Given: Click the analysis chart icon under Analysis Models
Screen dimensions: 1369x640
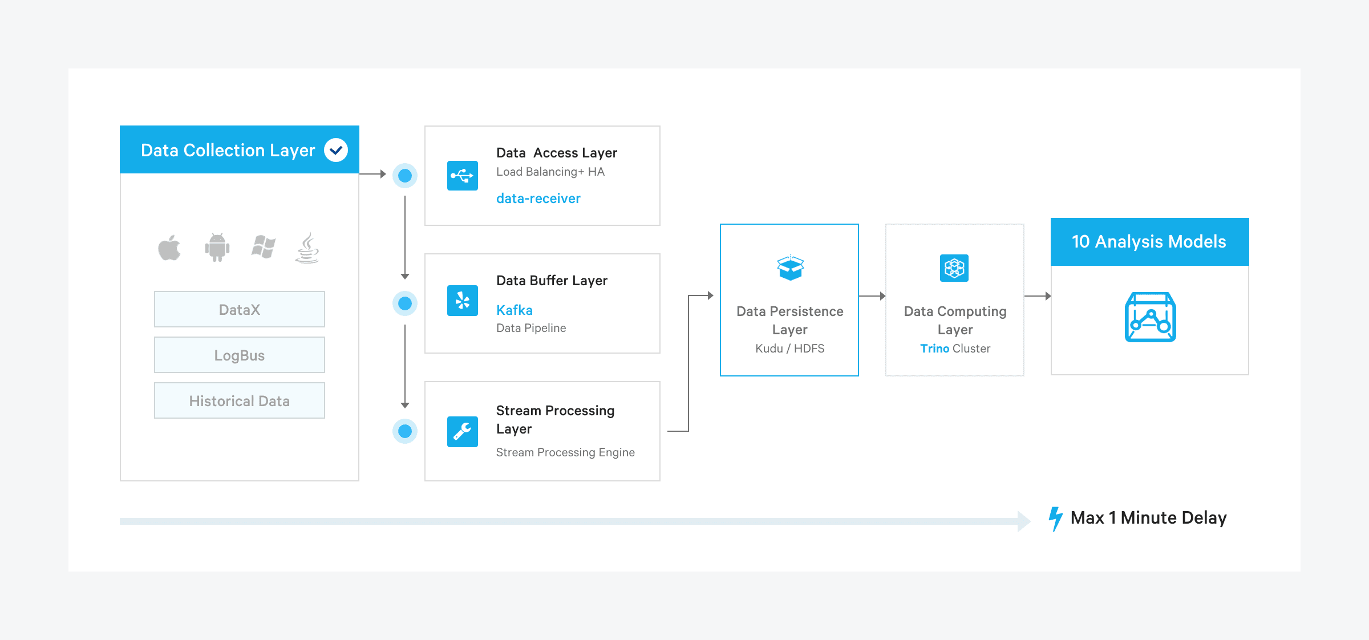Looking at the screenshot, I should click(x=1150, y=317).
